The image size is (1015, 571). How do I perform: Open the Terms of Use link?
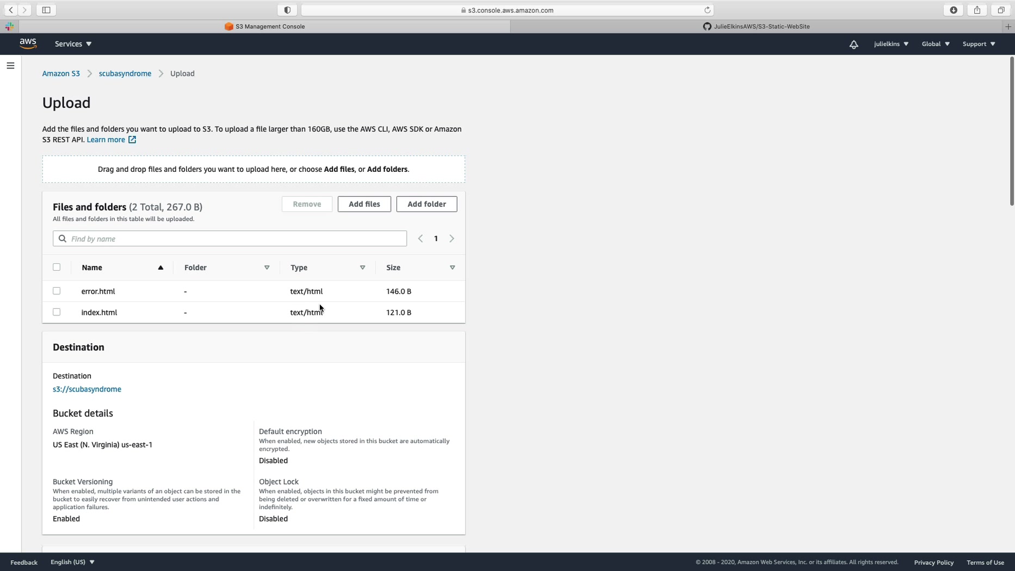(x=985, y=562)
